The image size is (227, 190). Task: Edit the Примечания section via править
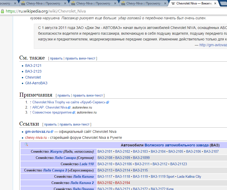tap(64, 96)
